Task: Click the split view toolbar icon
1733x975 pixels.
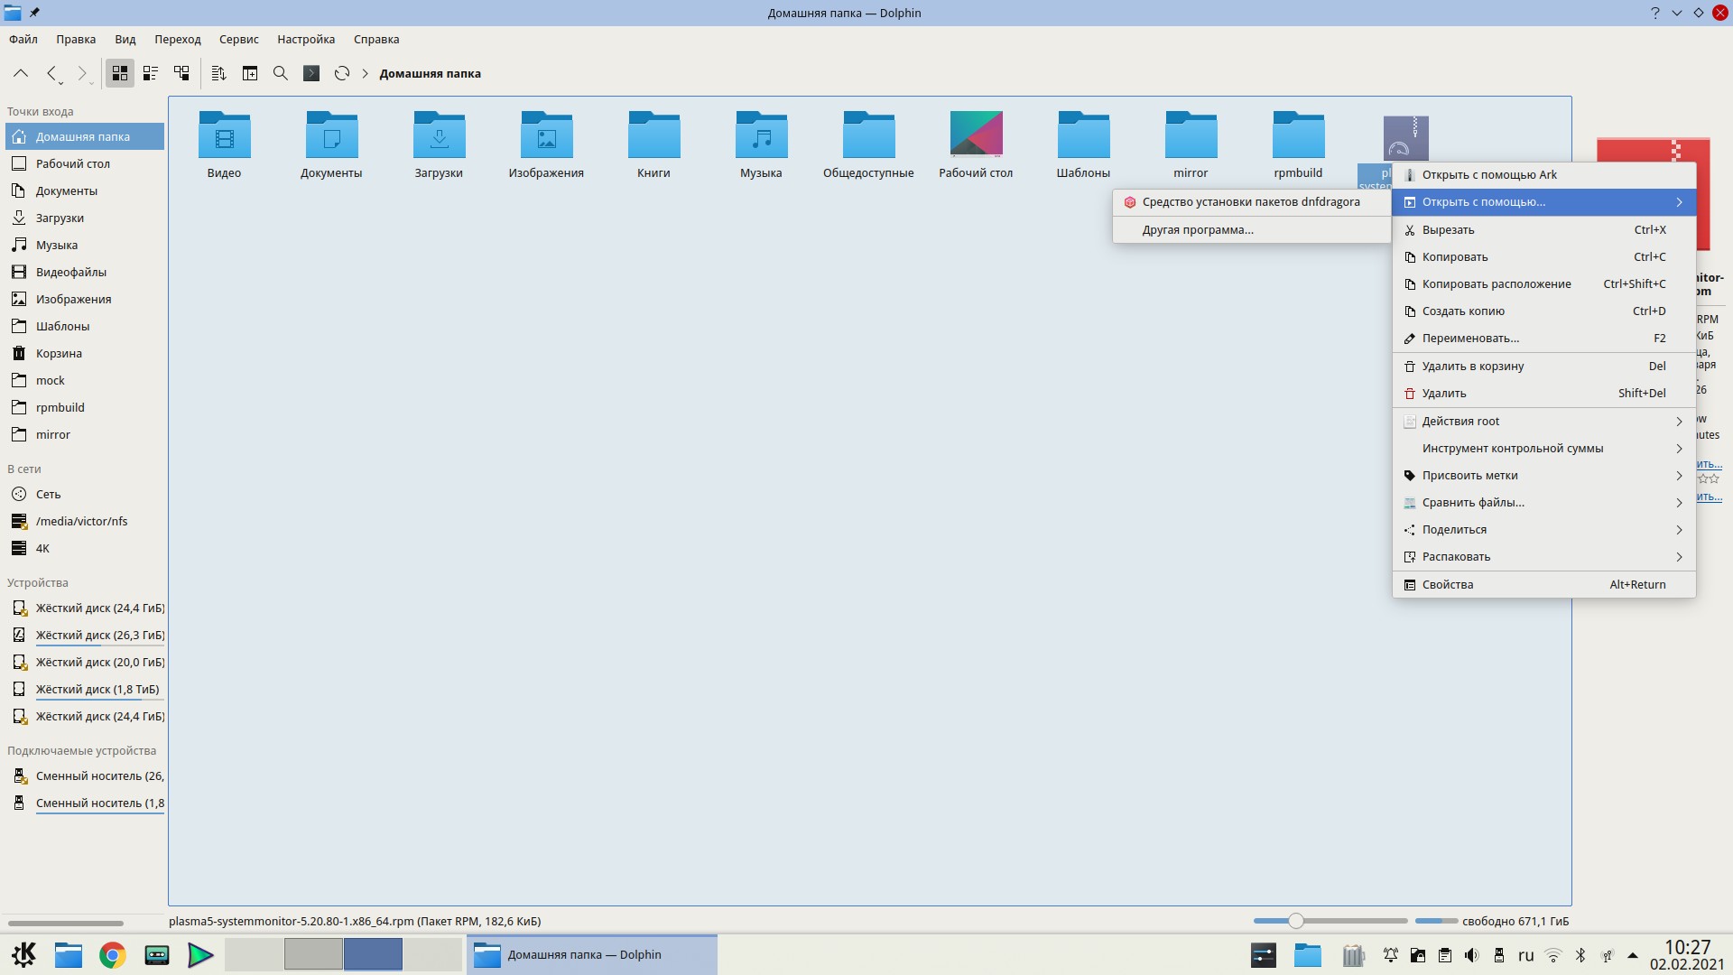Action: pyautogui.click(x=250, y=73)
